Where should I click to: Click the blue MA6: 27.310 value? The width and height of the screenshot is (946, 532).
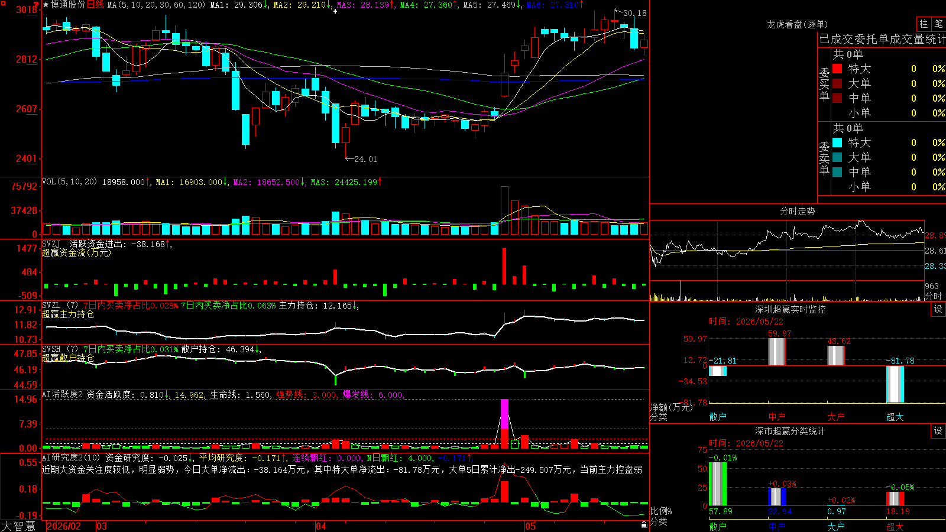(555, 5)
